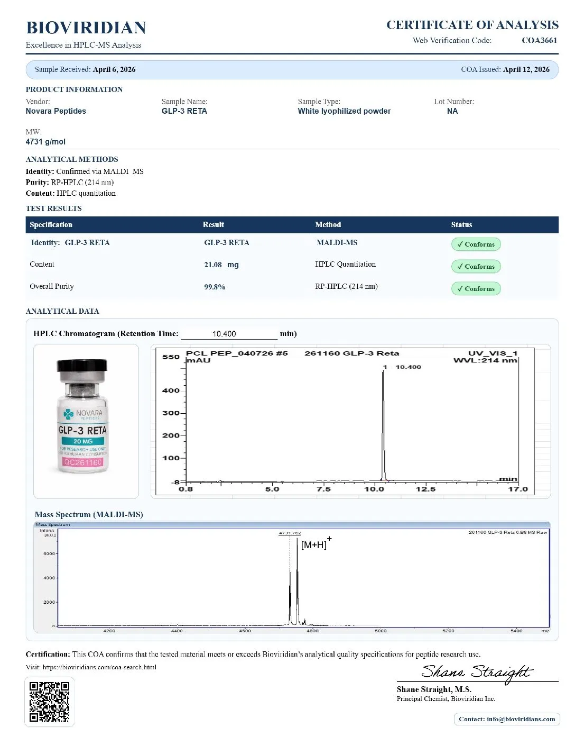This screenshot has width=575, height=745.
Task: Click the Specification column header
Action: (51, 225)
